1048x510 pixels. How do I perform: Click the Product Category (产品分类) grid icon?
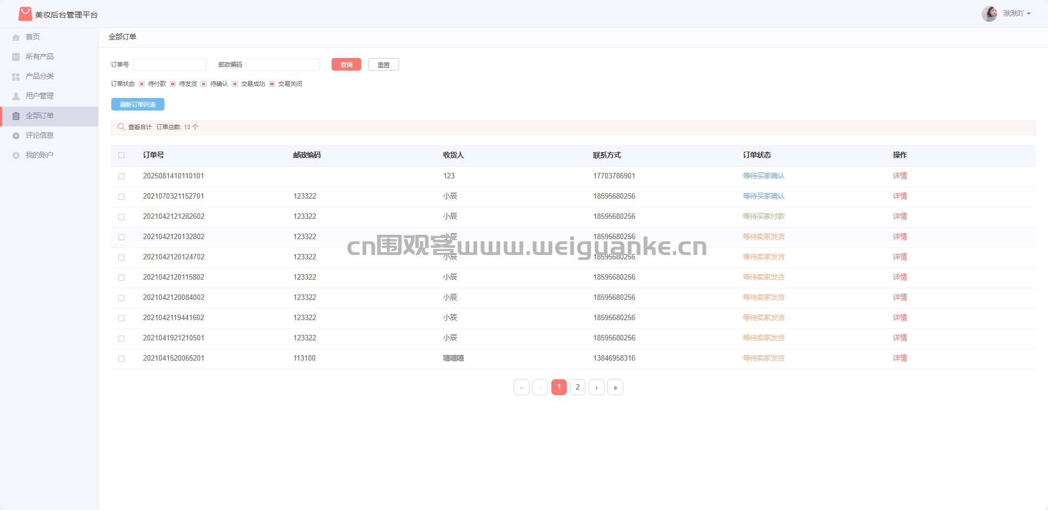(16, 77)
